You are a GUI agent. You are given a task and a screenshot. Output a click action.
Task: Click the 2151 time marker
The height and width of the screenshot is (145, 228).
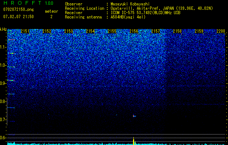click(25, 31)
